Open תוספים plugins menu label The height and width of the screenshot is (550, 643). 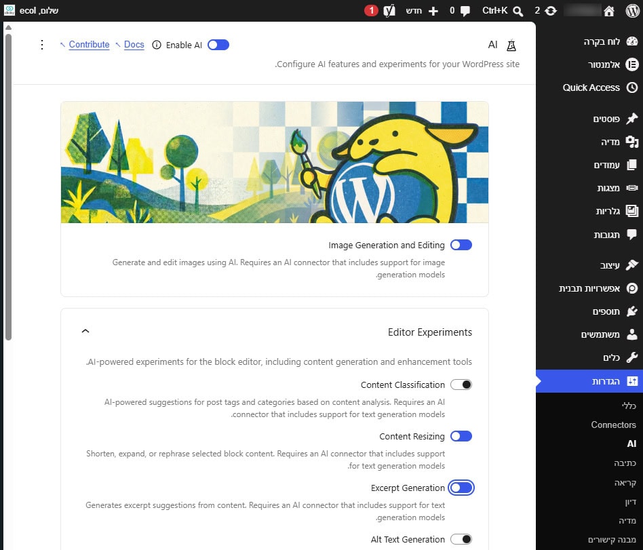606,311
